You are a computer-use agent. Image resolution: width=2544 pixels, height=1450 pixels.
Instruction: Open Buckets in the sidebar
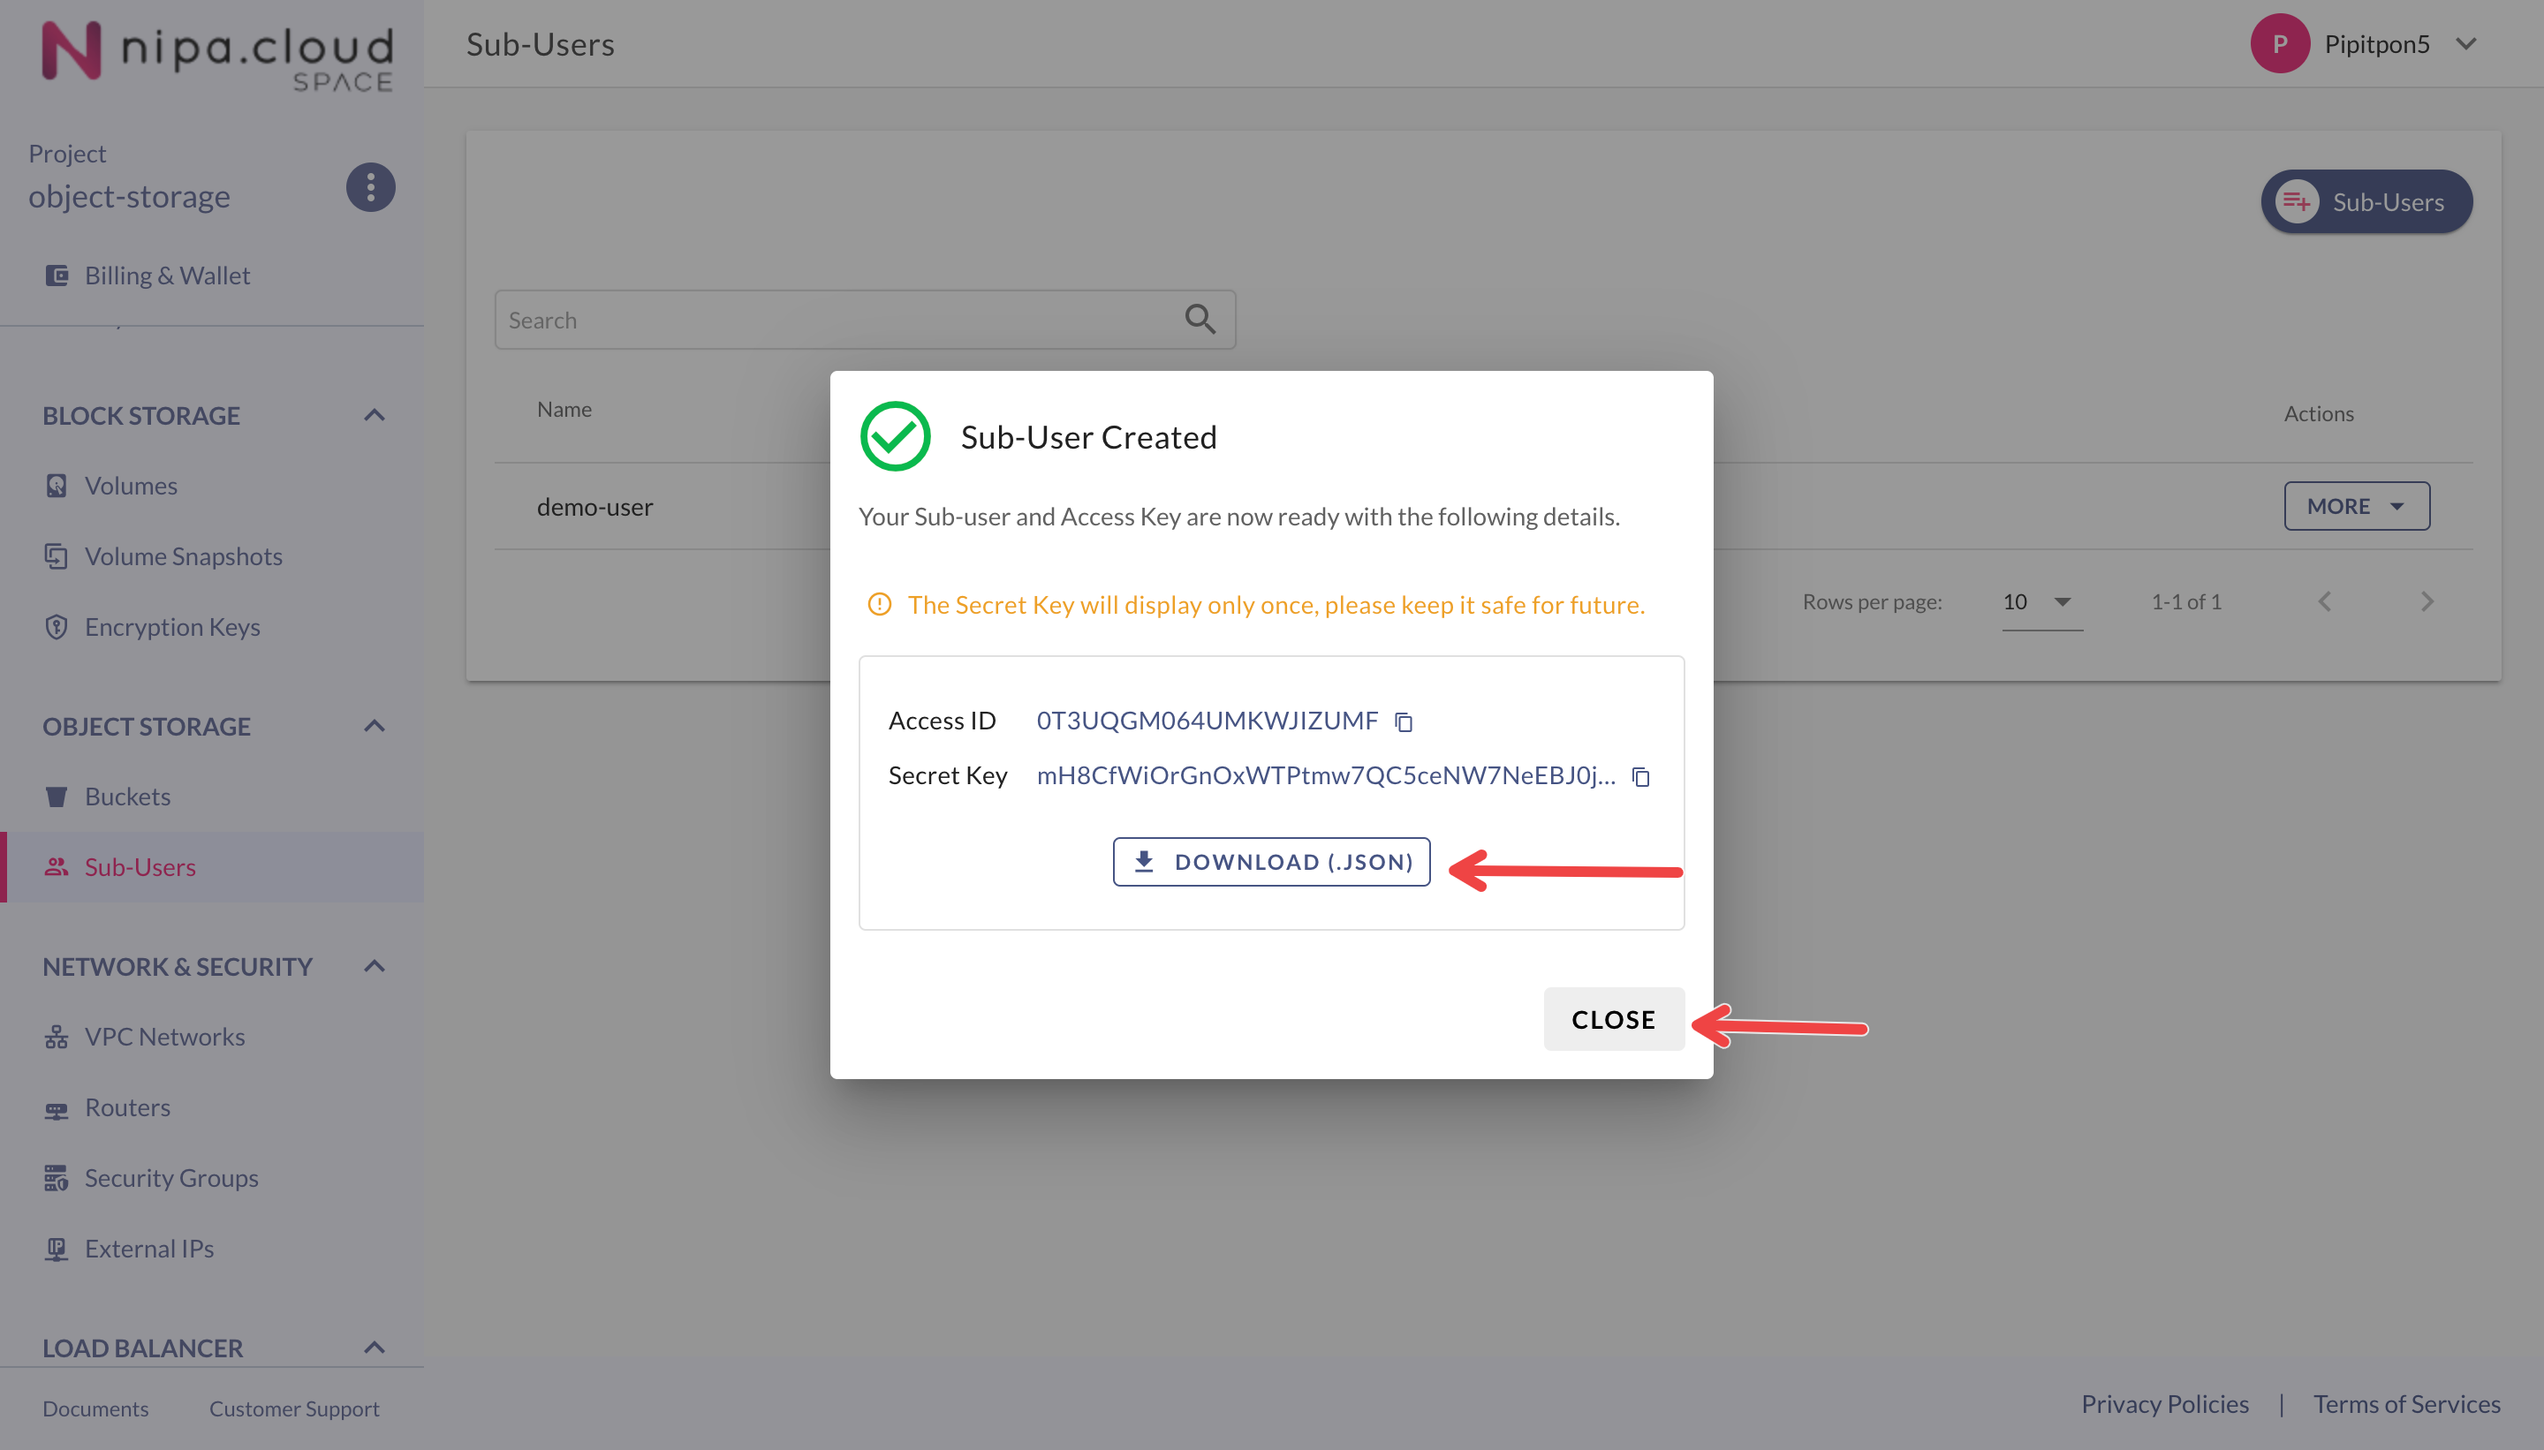pos(127,797)
